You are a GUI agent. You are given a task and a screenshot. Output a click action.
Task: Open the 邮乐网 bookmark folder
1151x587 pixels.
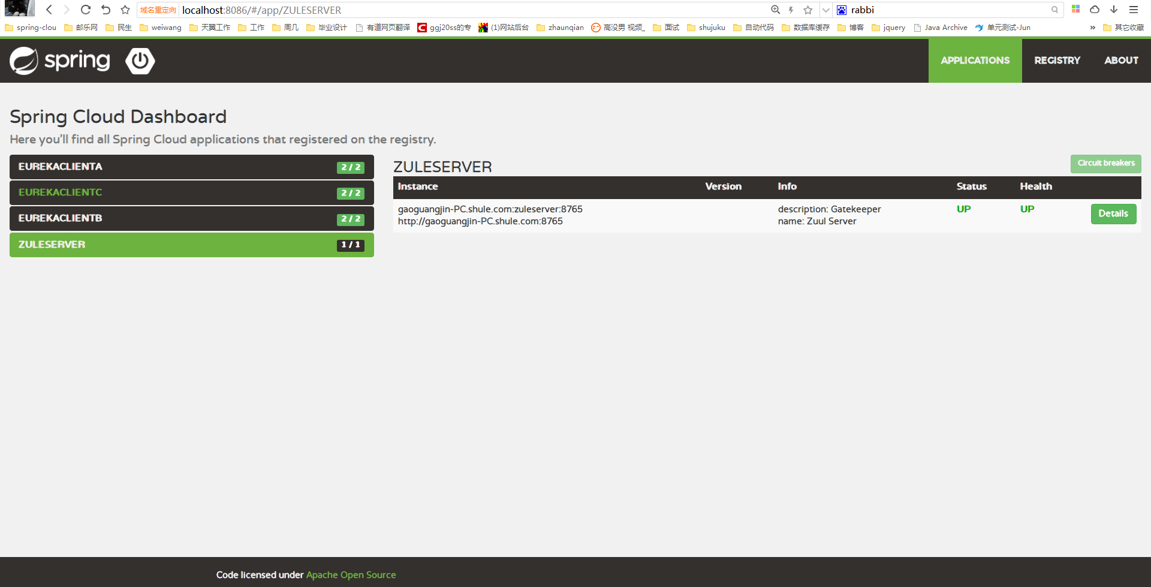click(x=81, y=28)
